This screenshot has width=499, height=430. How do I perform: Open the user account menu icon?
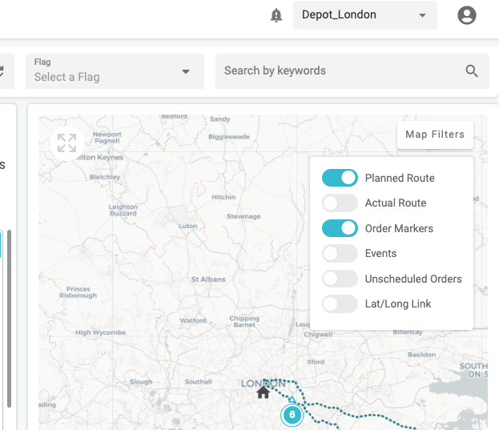pyautogui.click(x=466, y=15)
